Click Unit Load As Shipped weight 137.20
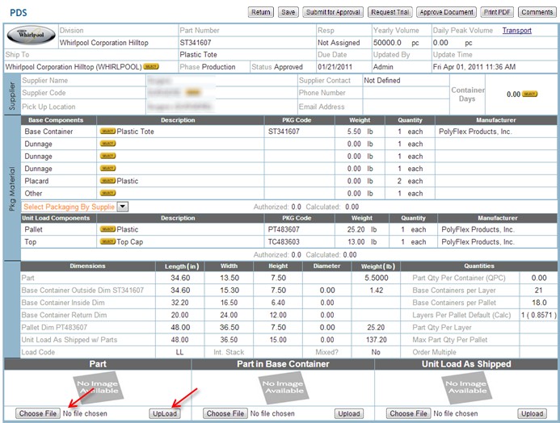Image resolution: width=560 pixels, height=423 pixels. [x=377, y=340]
